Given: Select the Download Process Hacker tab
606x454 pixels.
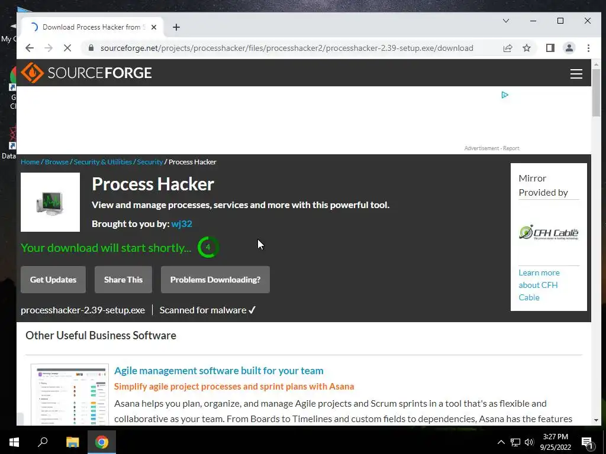Looking at the screenshot, I should click(92, 27).
